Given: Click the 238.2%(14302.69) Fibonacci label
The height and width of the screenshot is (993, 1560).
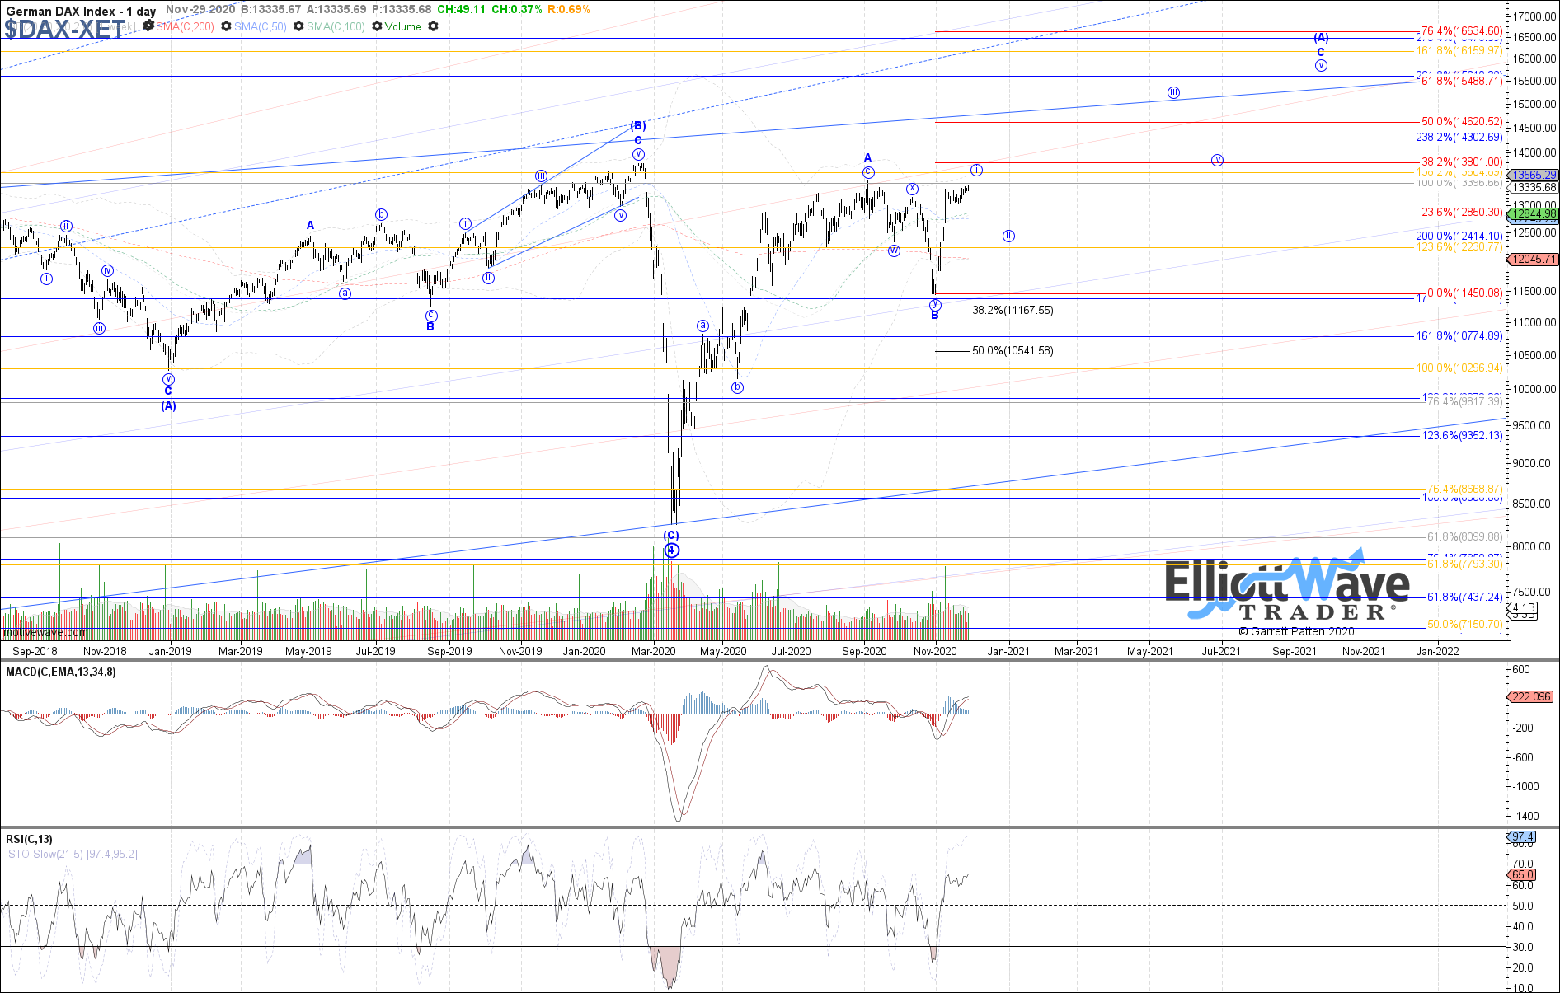Looking at the screenshot, I should (x=1459, y=138).
